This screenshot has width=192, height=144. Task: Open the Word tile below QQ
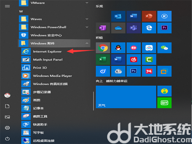(x=118, y=59)
